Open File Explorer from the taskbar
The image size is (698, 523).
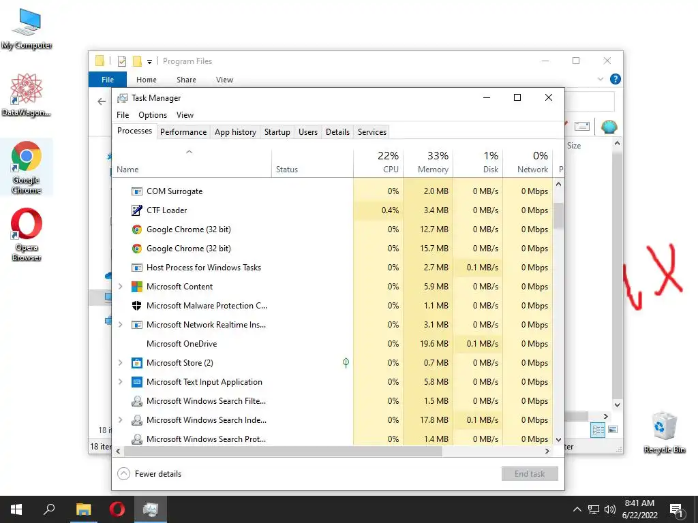(83, 509)
